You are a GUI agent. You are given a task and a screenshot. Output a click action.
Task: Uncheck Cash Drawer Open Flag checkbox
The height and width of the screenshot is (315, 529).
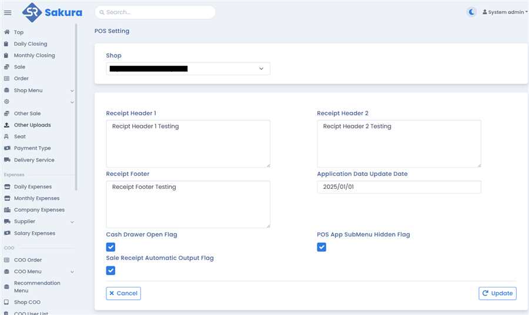[111, 247]
